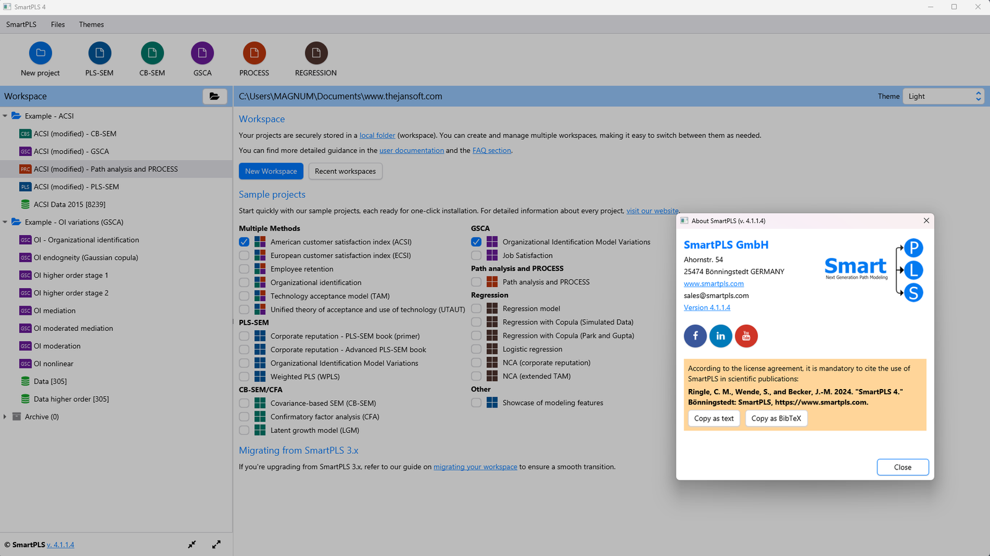Create a new PLS-SEM model
This screenshot has height=556, width=990.
point(99,53)
